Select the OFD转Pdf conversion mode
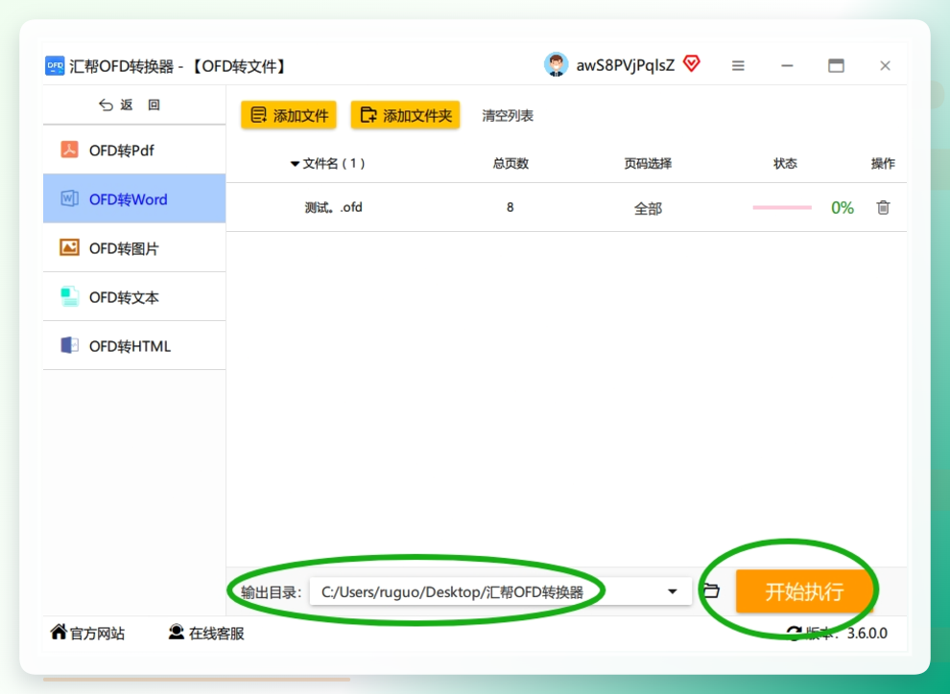950x694 pixels. pos(134,150)
